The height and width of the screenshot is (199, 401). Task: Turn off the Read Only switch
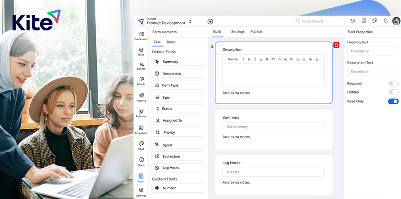tap(393, 101)
